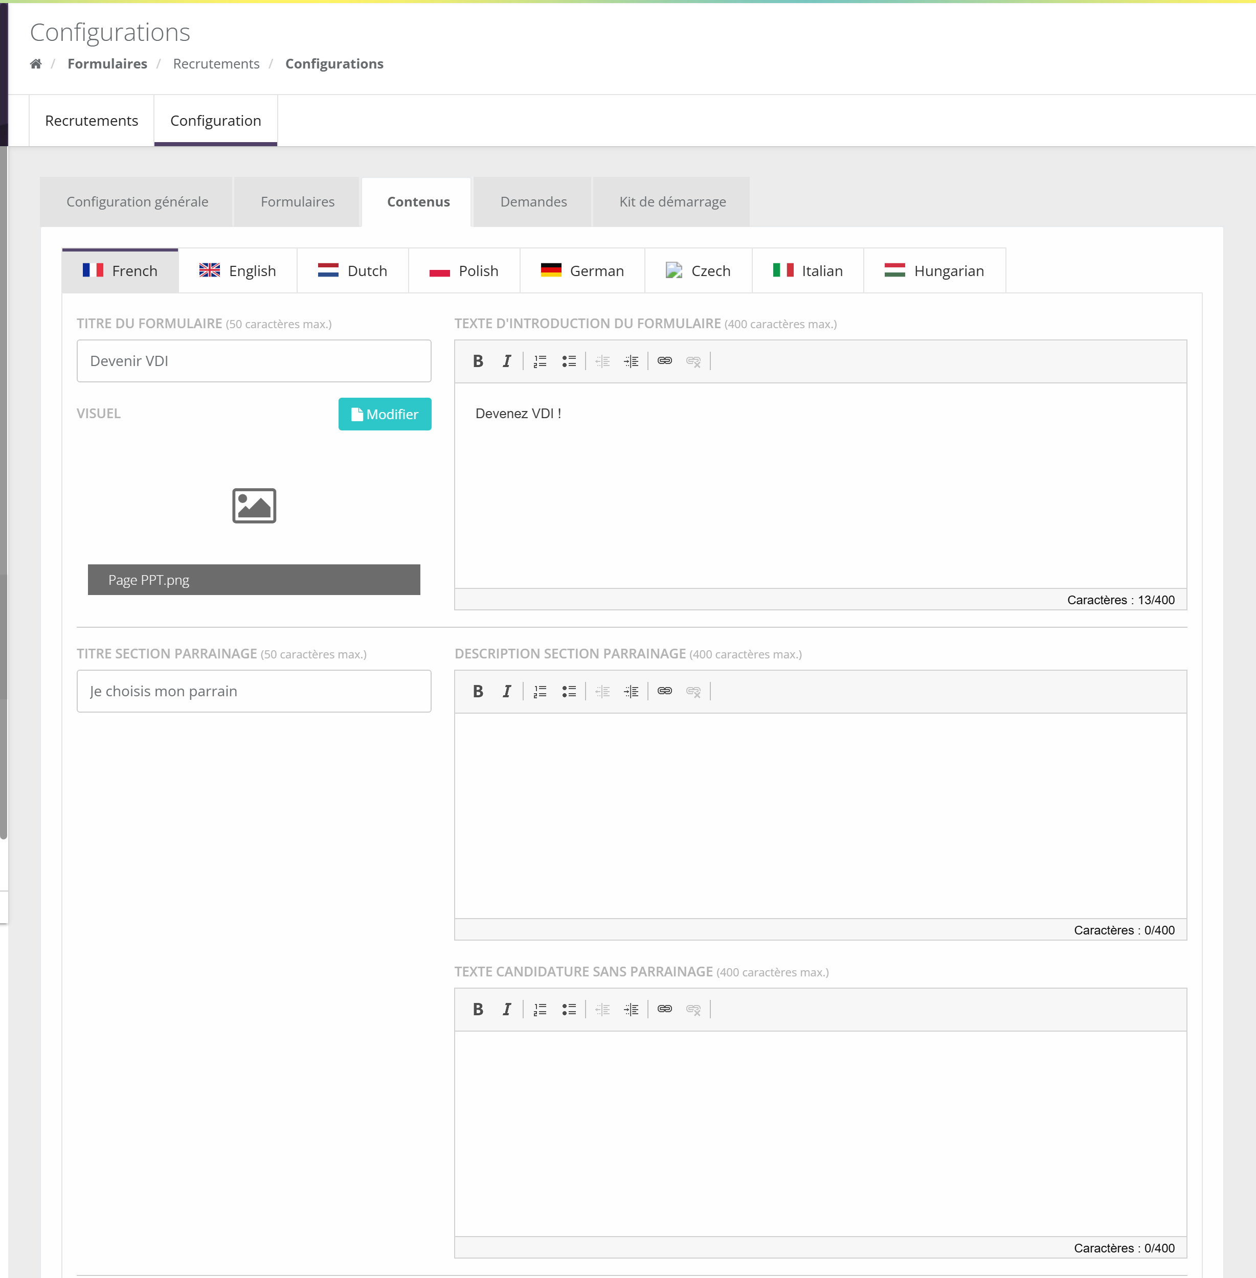
Task: Switch to the Recrutements top tab
Action: 92,121
